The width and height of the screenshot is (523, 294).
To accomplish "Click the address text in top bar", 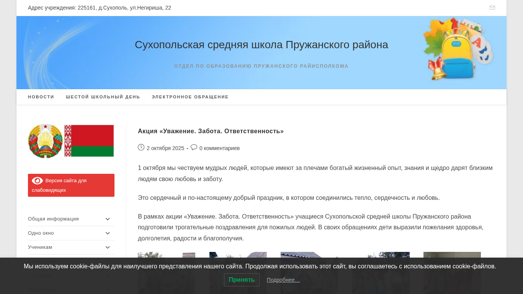I will 100,8.
